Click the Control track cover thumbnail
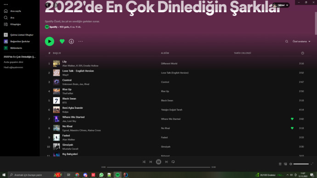This screenshot has width=317, height=178. coord(57,82)
